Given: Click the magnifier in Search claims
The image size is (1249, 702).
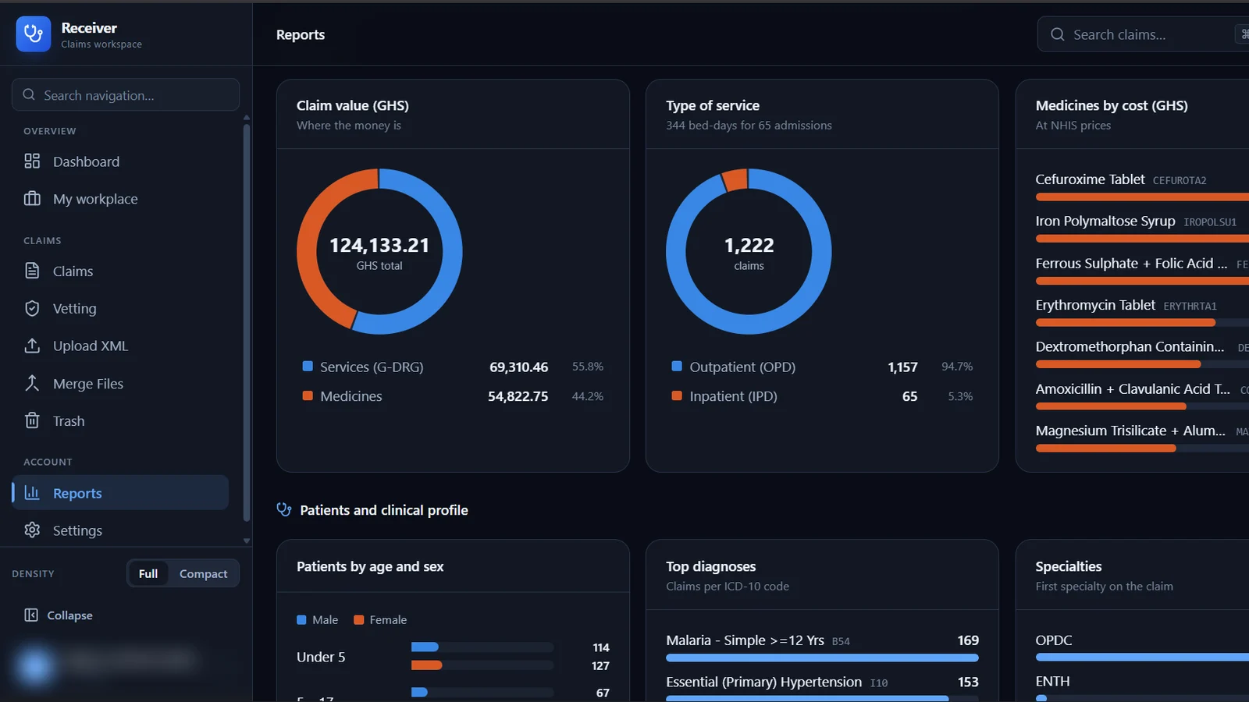Looking at the screenshot, I should point(1058,34).
